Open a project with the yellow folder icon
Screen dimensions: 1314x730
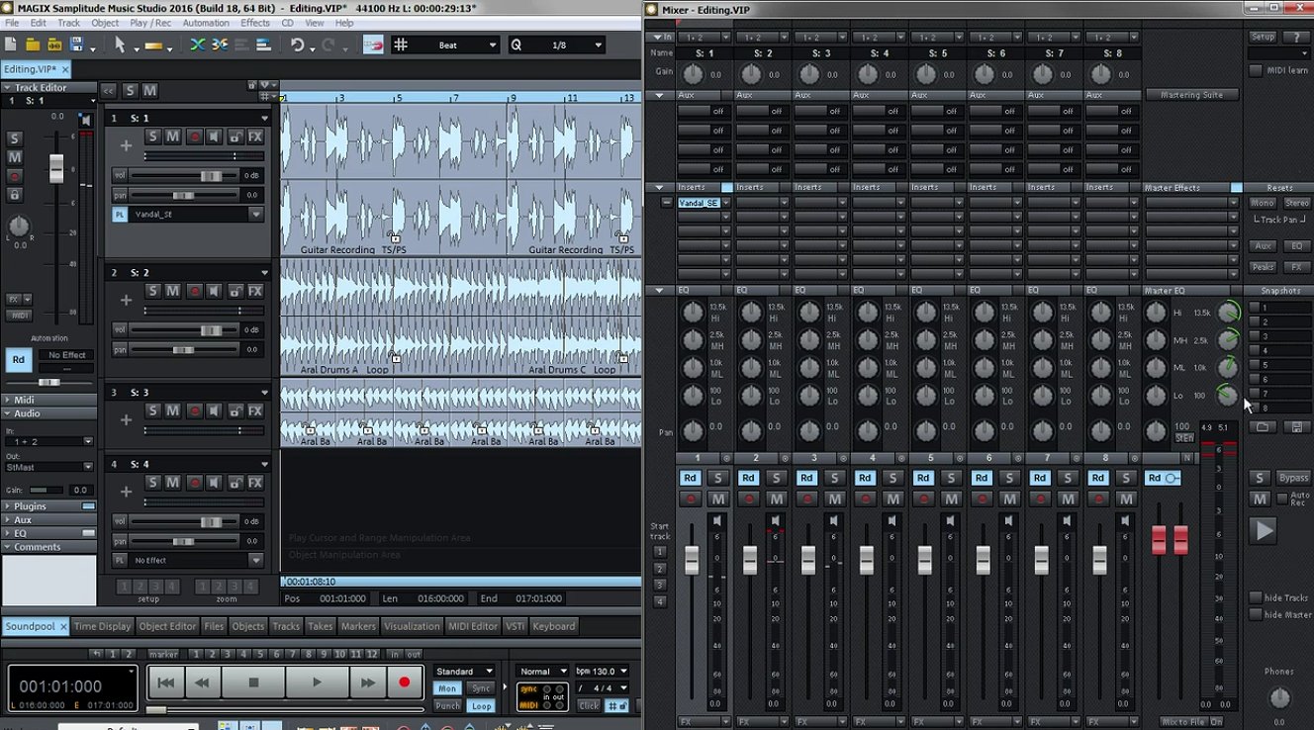tap(33, 45)
